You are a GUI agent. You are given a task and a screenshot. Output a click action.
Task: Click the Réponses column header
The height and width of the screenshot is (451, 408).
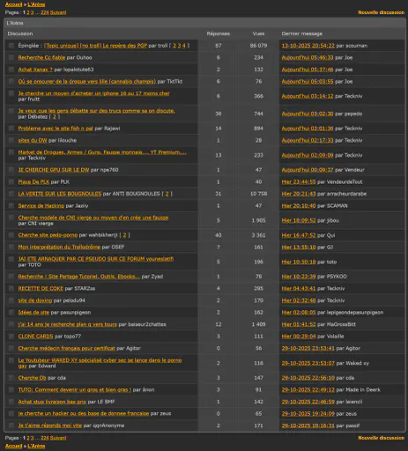pyautogui.click(x=219, y=33)
